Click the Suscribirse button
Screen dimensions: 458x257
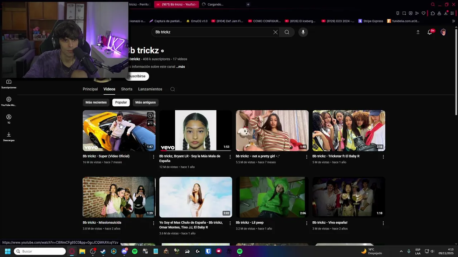point(137,76)
